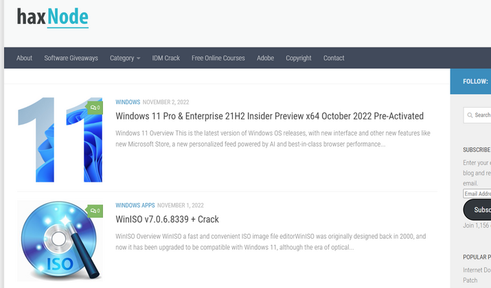Image resolution: width=491 pixels, height=288 pixels.
Task: Select the Adobe menu item
Action: pos(265,58)
